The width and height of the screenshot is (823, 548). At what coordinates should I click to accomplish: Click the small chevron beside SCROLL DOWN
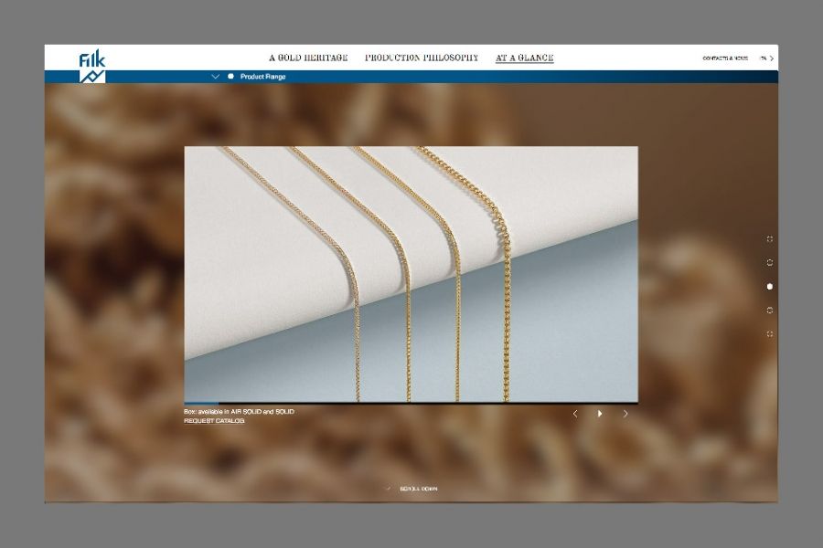coord(388,489)
